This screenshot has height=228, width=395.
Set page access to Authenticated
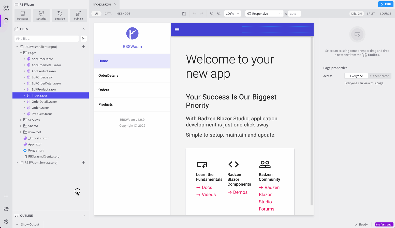379,76
